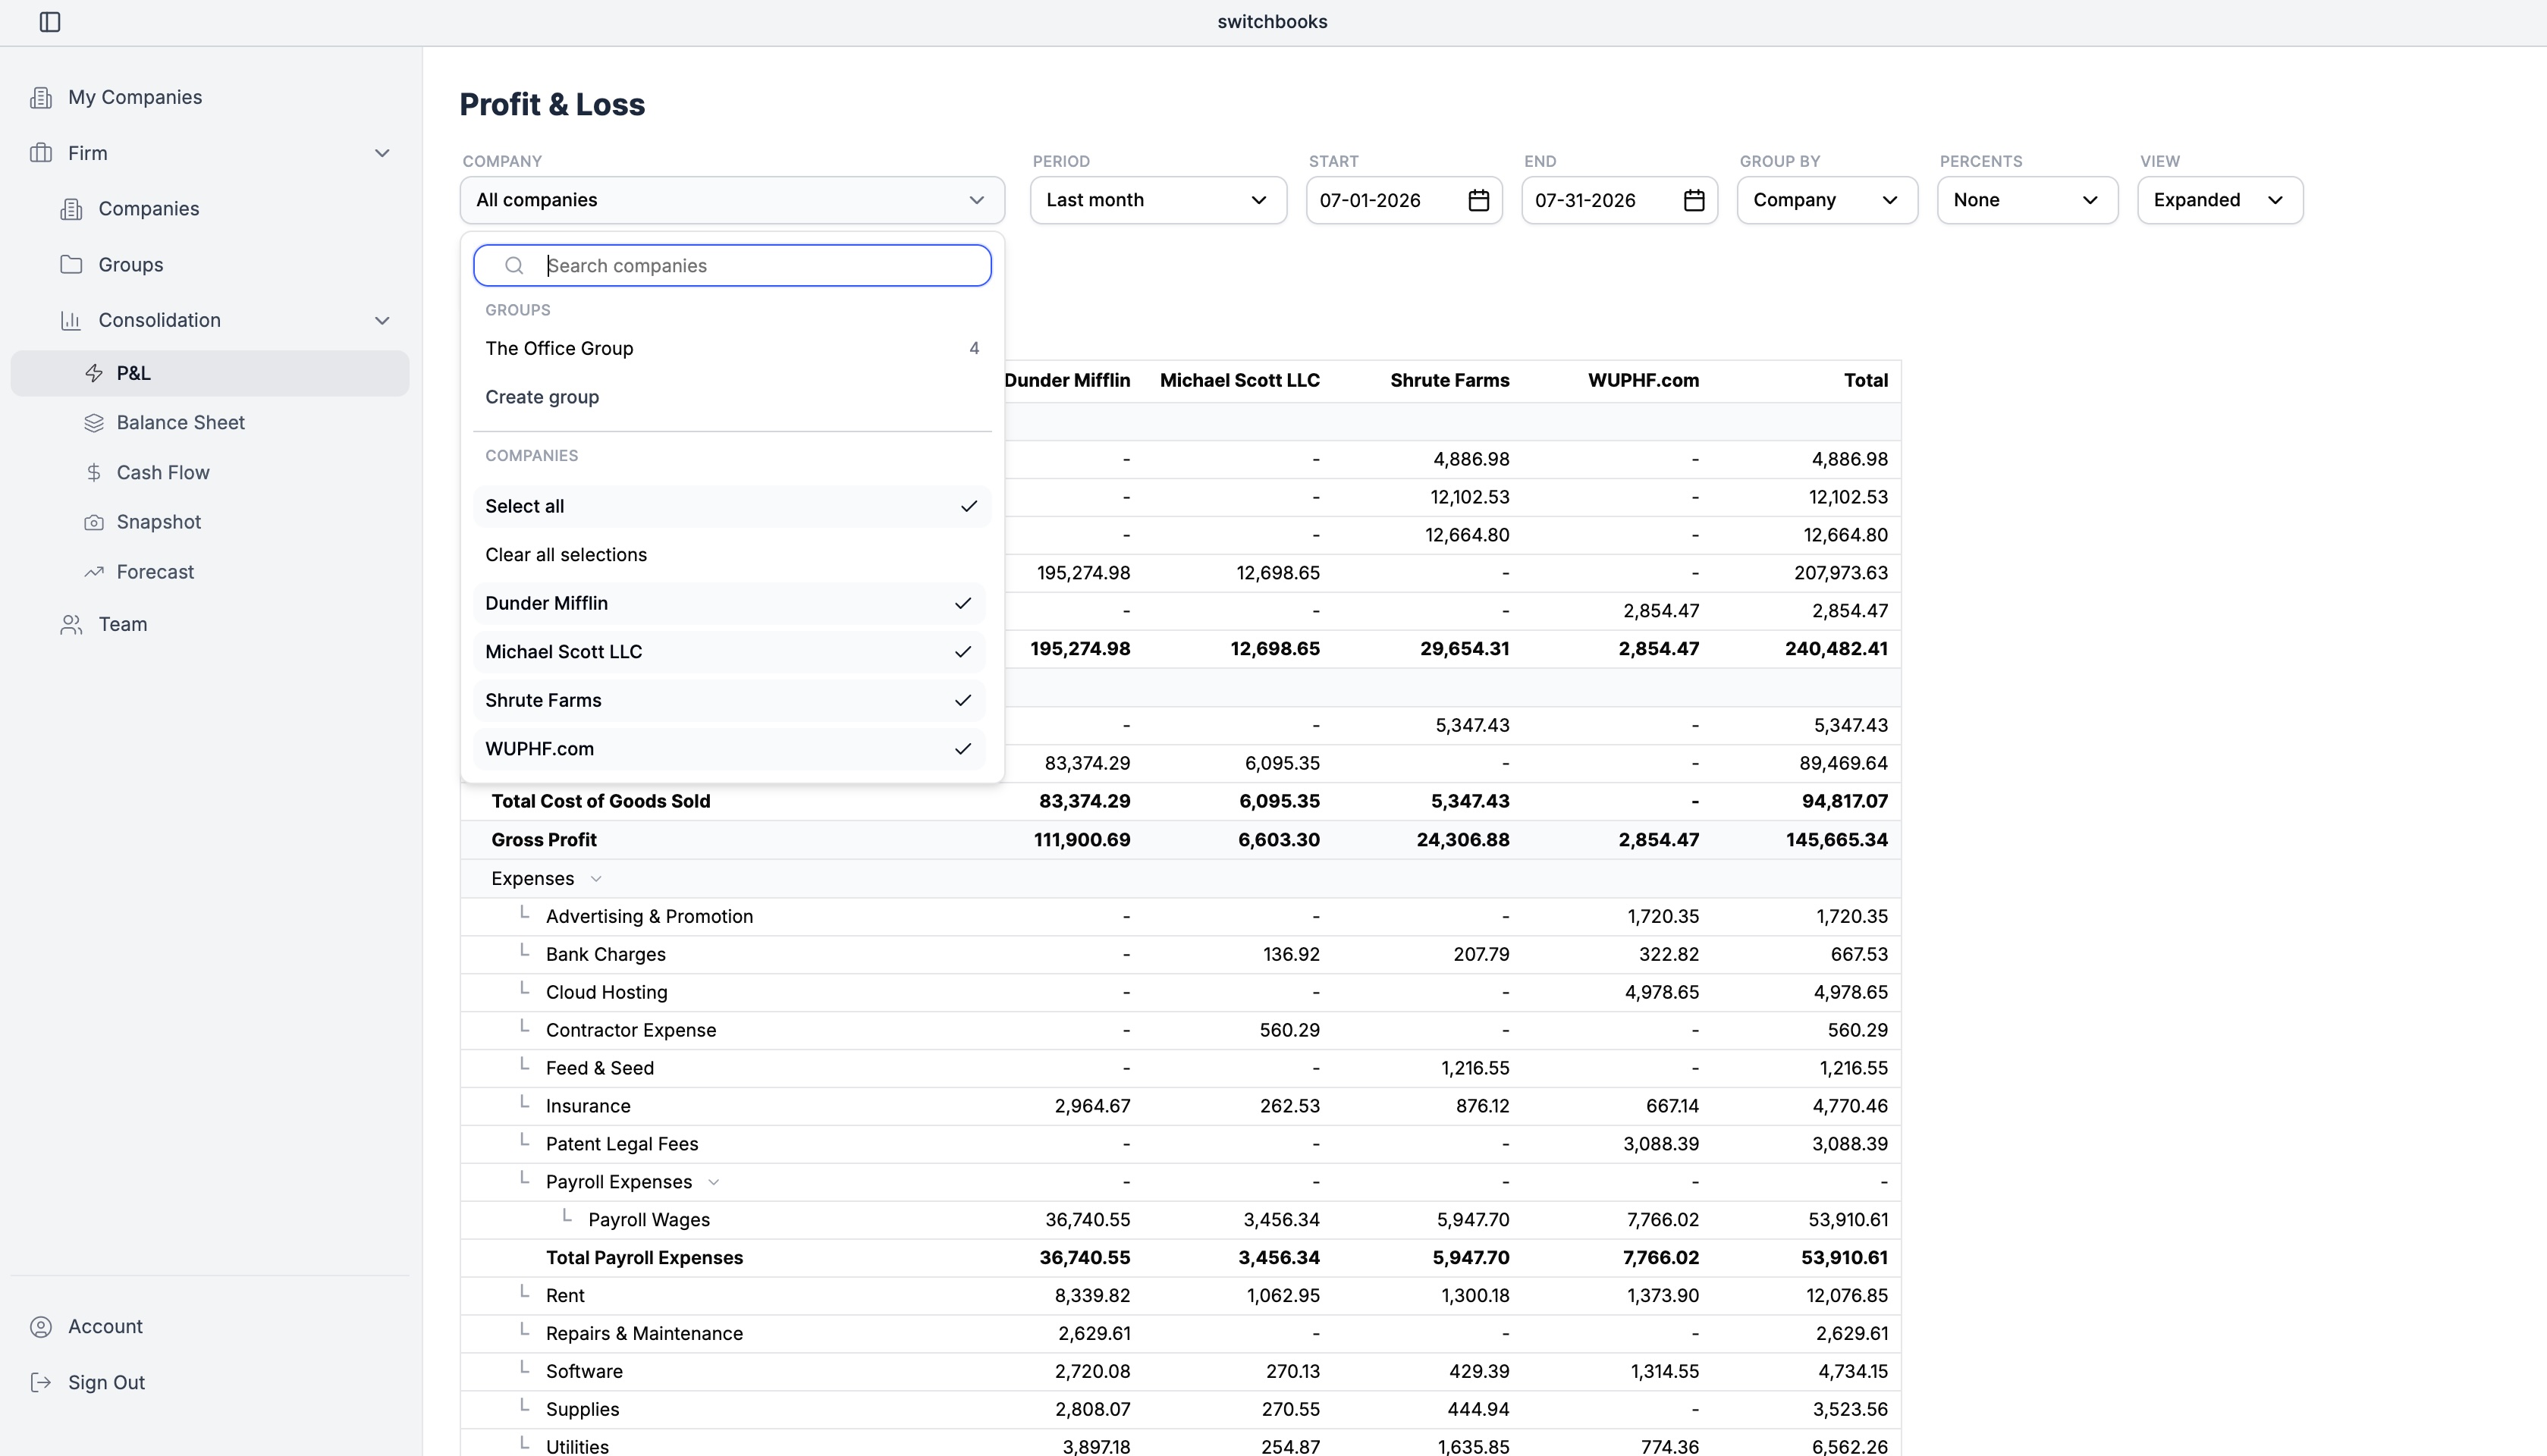
Task: Uncheck Shrute Farms in companies list
Action: tap(729, 700)
